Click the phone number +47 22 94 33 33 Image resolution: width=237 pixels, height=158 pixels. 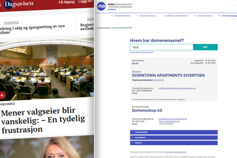tap(166, 124)
